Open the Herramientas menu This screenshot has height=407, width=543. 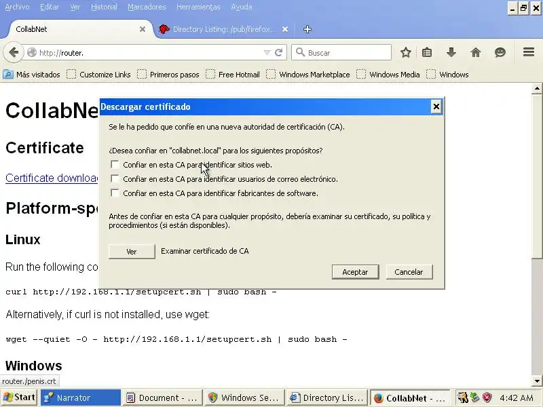pos(198,7)
